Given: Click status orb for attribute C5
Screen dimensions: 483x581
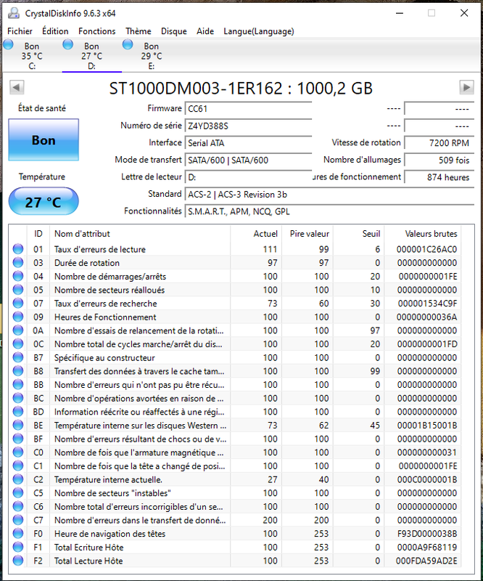Looking at the screenshot, I should point(17,493).
